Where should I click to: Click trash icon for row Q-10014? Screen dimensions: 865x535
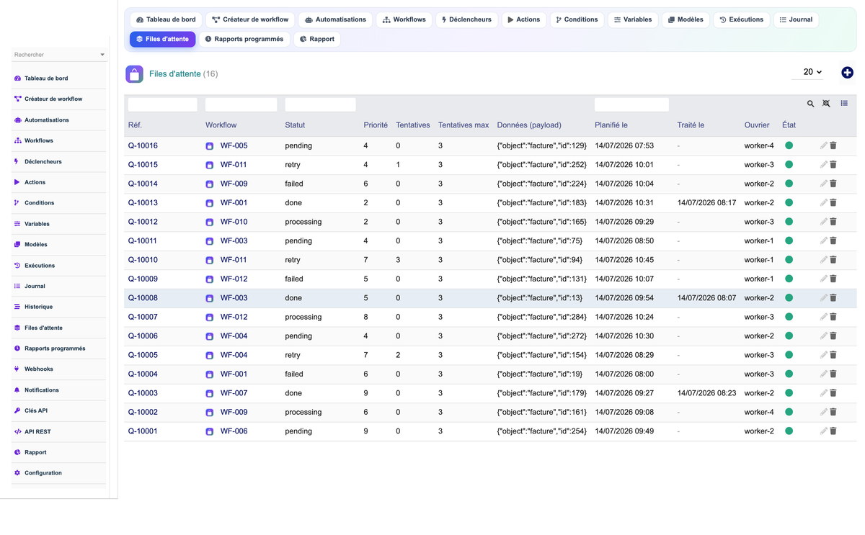(833, 184)
